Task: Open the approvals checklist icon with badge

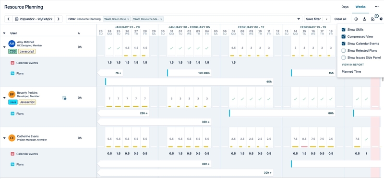Action: pos(373,19)
